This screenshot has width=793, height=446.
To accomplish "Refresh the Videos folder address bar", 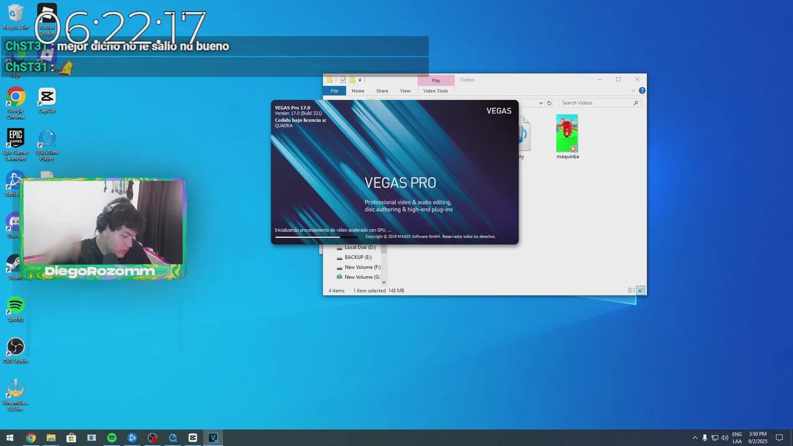I will [549, 103].
